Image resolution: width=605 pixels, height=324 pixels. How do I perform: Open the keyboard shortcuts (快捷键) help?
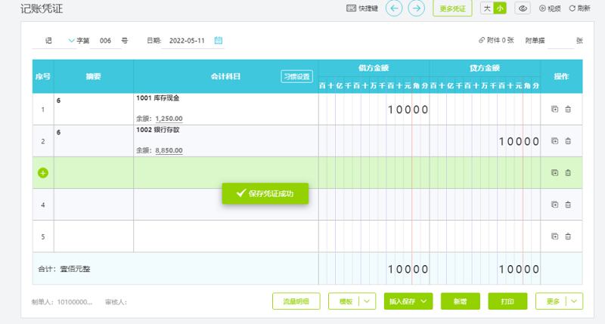click(362, 8)
